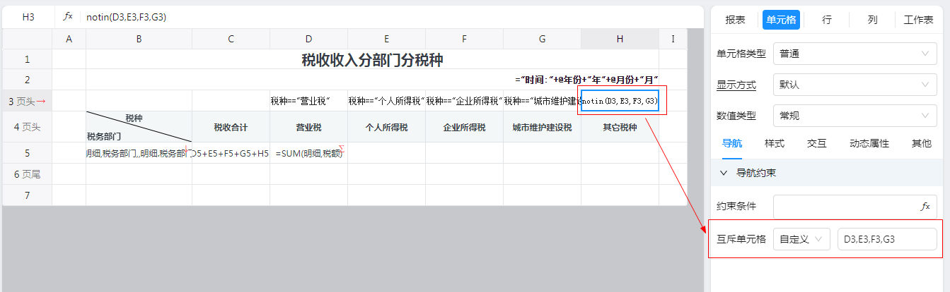Open the 互斥单元格 自定义 dropdown
Image resolution: width=950 pixels, height=292 pixels.
[x=801, y=239]
